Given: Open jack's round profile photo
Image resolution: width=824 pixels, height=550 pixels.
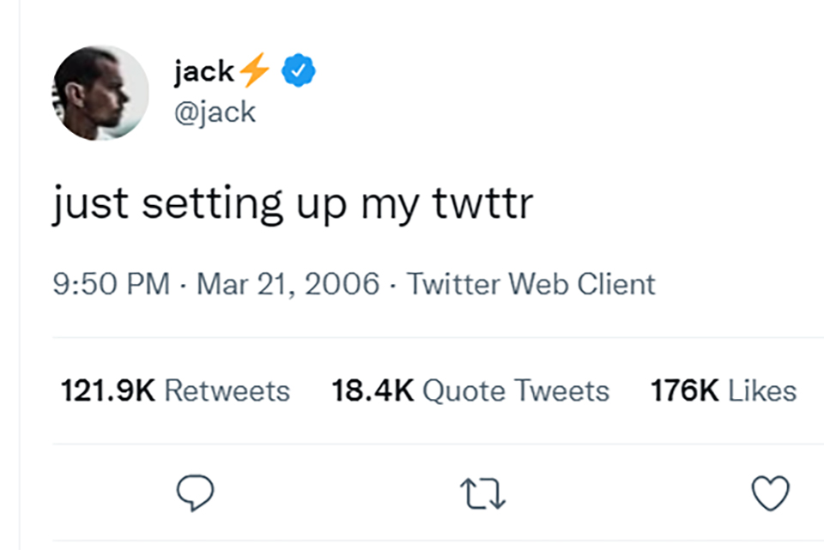Looking at the screenshot, I should coord(100,93).
